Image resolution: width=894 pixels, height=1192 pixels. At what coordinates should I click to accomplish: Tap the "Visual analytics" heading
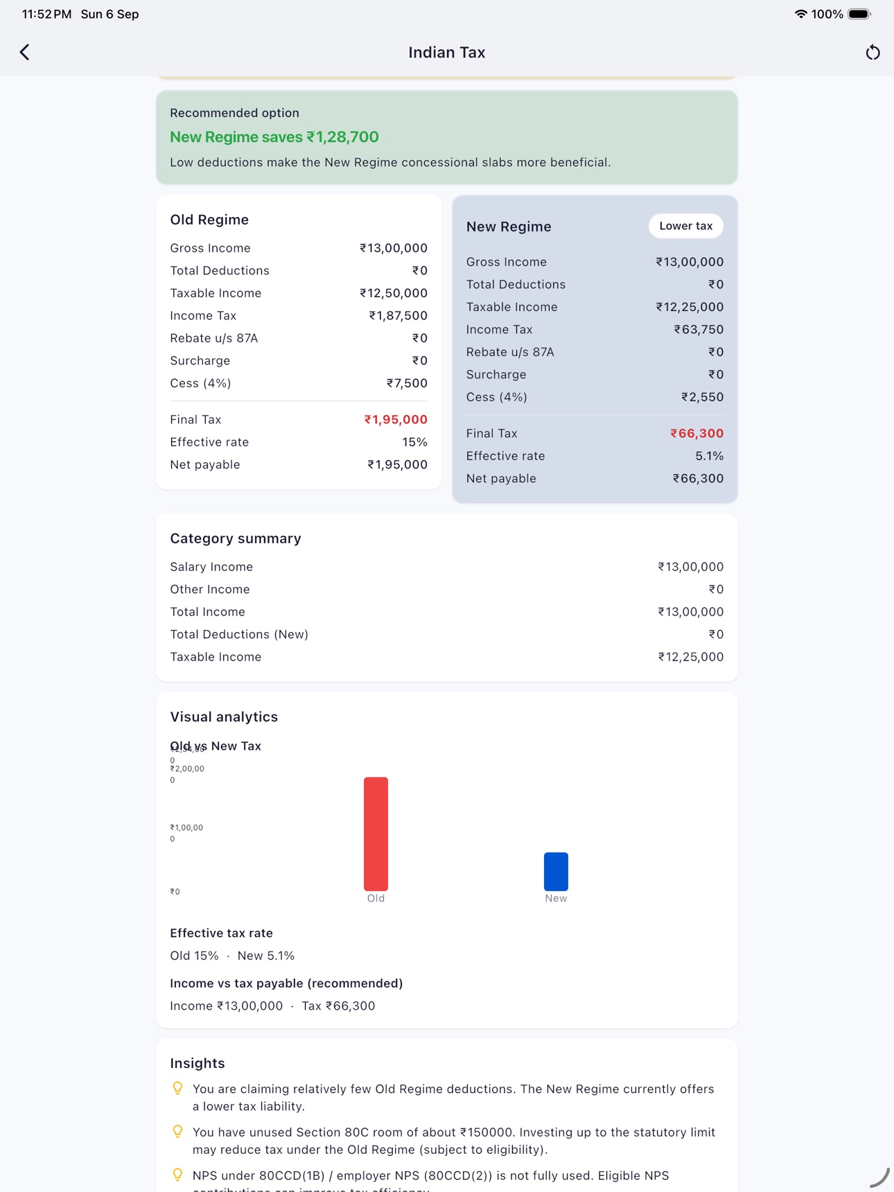coord(224,717)
